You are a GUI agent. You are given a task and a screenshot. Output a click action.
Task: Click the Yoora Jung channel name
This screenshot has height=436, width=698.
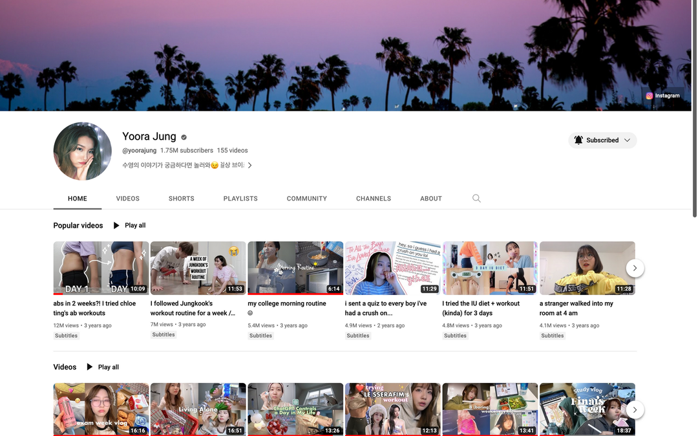[x=149, y=136]
